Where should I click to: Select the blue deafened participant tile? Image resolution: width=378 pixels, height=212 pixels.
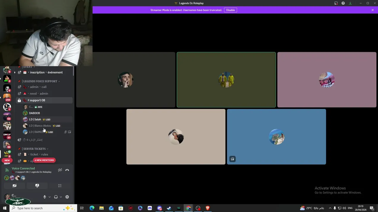click(x=276, y=137)
